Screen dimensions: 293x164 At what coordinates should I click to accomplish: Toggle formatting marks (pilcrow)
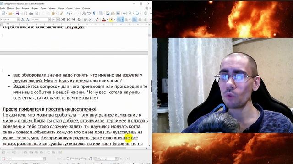click(x=94, y=13)
